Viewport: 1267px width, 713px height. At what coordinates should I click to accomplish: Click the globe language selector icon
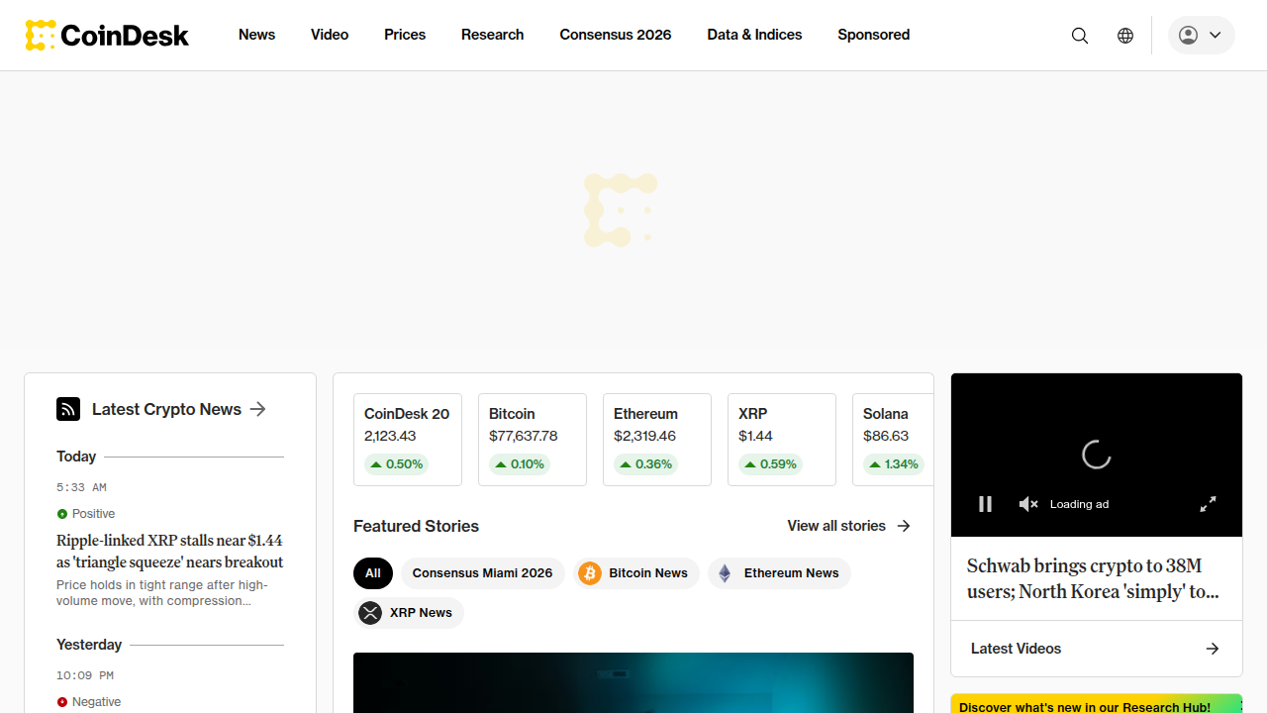pyautogui.click(x=1124, y=35)
